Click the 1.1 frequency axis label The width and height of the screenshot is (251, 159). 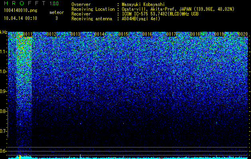point(3,52)
